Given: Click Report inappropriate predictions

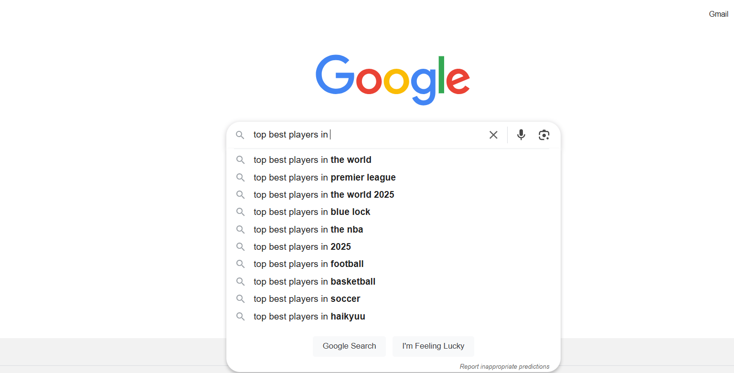Looking at the screenshot, I should (504, 366).
